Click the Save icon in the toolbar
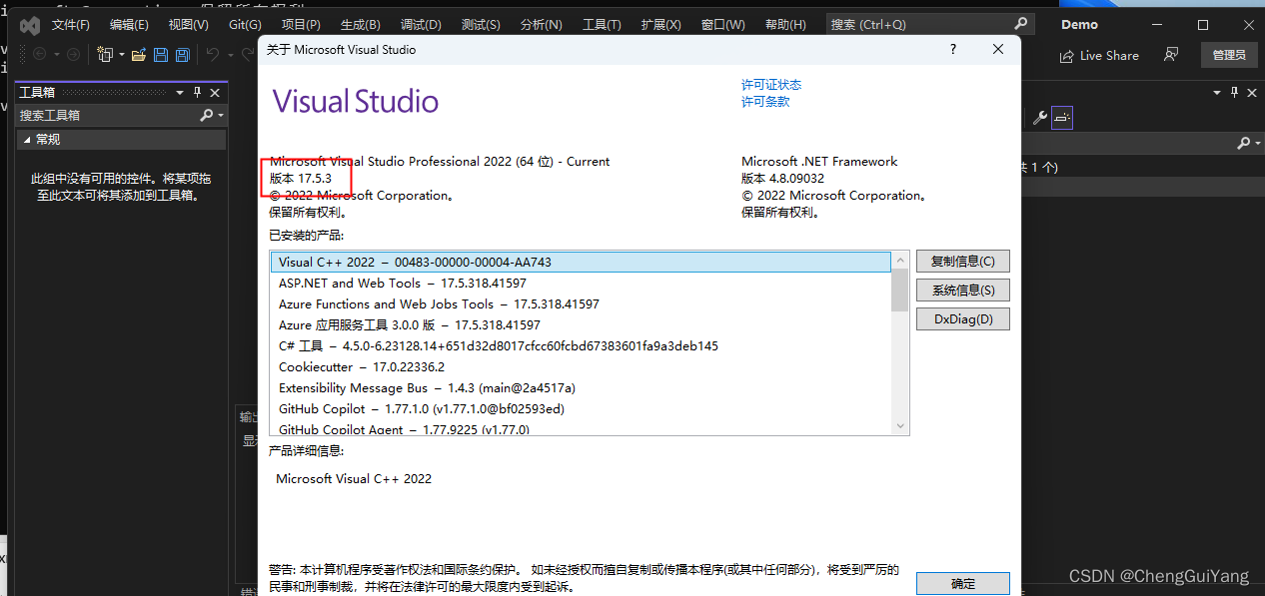Screen dimensions: 1265x596 (161, 55)
